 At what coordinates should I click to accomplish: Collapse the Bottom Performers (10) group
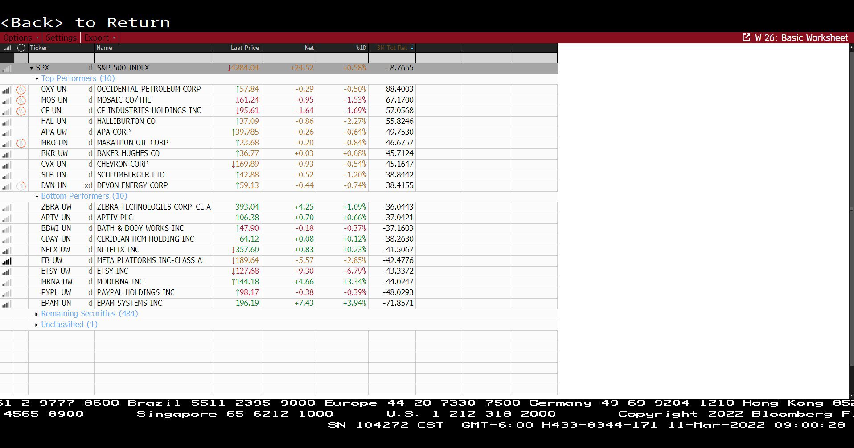point(37,197)
